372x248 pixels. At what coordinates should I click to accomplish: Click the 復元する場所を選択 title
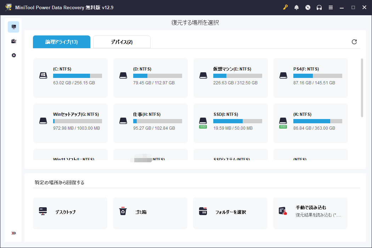pyautogui.click(x=195, y=23)
